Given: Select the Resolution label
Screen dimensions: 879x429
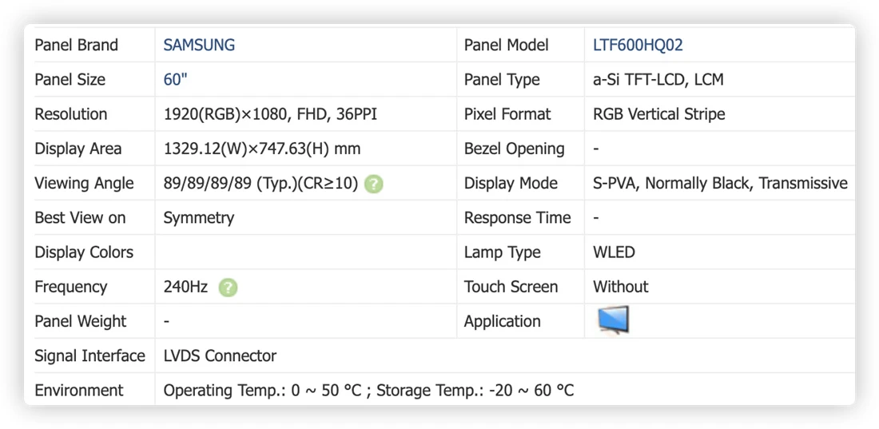Looking at the screenshot, I should coord(70,114).
